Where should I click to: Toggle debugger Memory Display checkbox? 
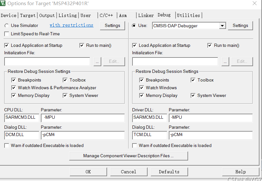(x=142, y=95)
